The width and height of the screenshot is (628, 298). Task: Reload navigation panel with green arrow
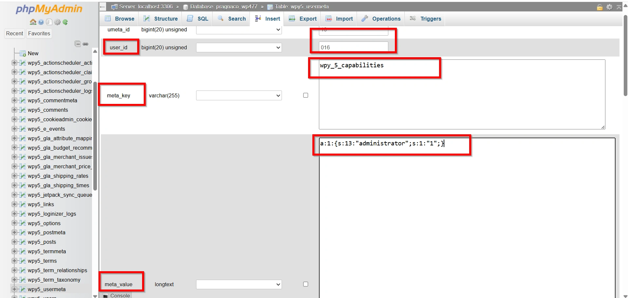[x=65, y=22]
